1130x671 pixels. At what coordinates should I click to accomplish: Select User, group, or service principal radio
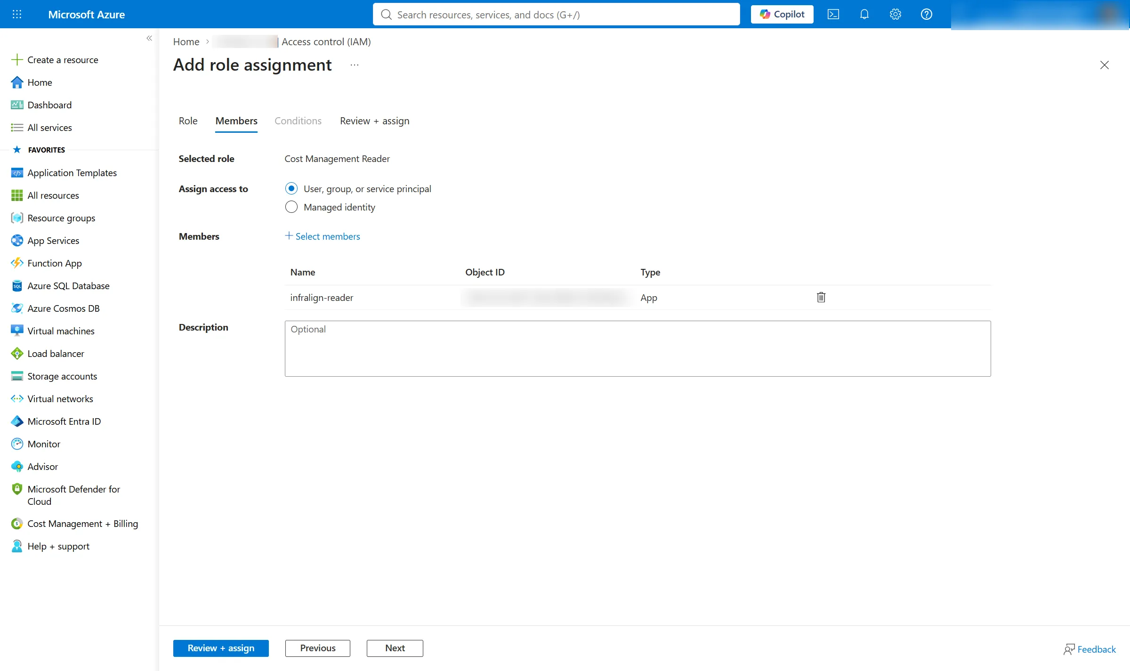pos(291,189)
